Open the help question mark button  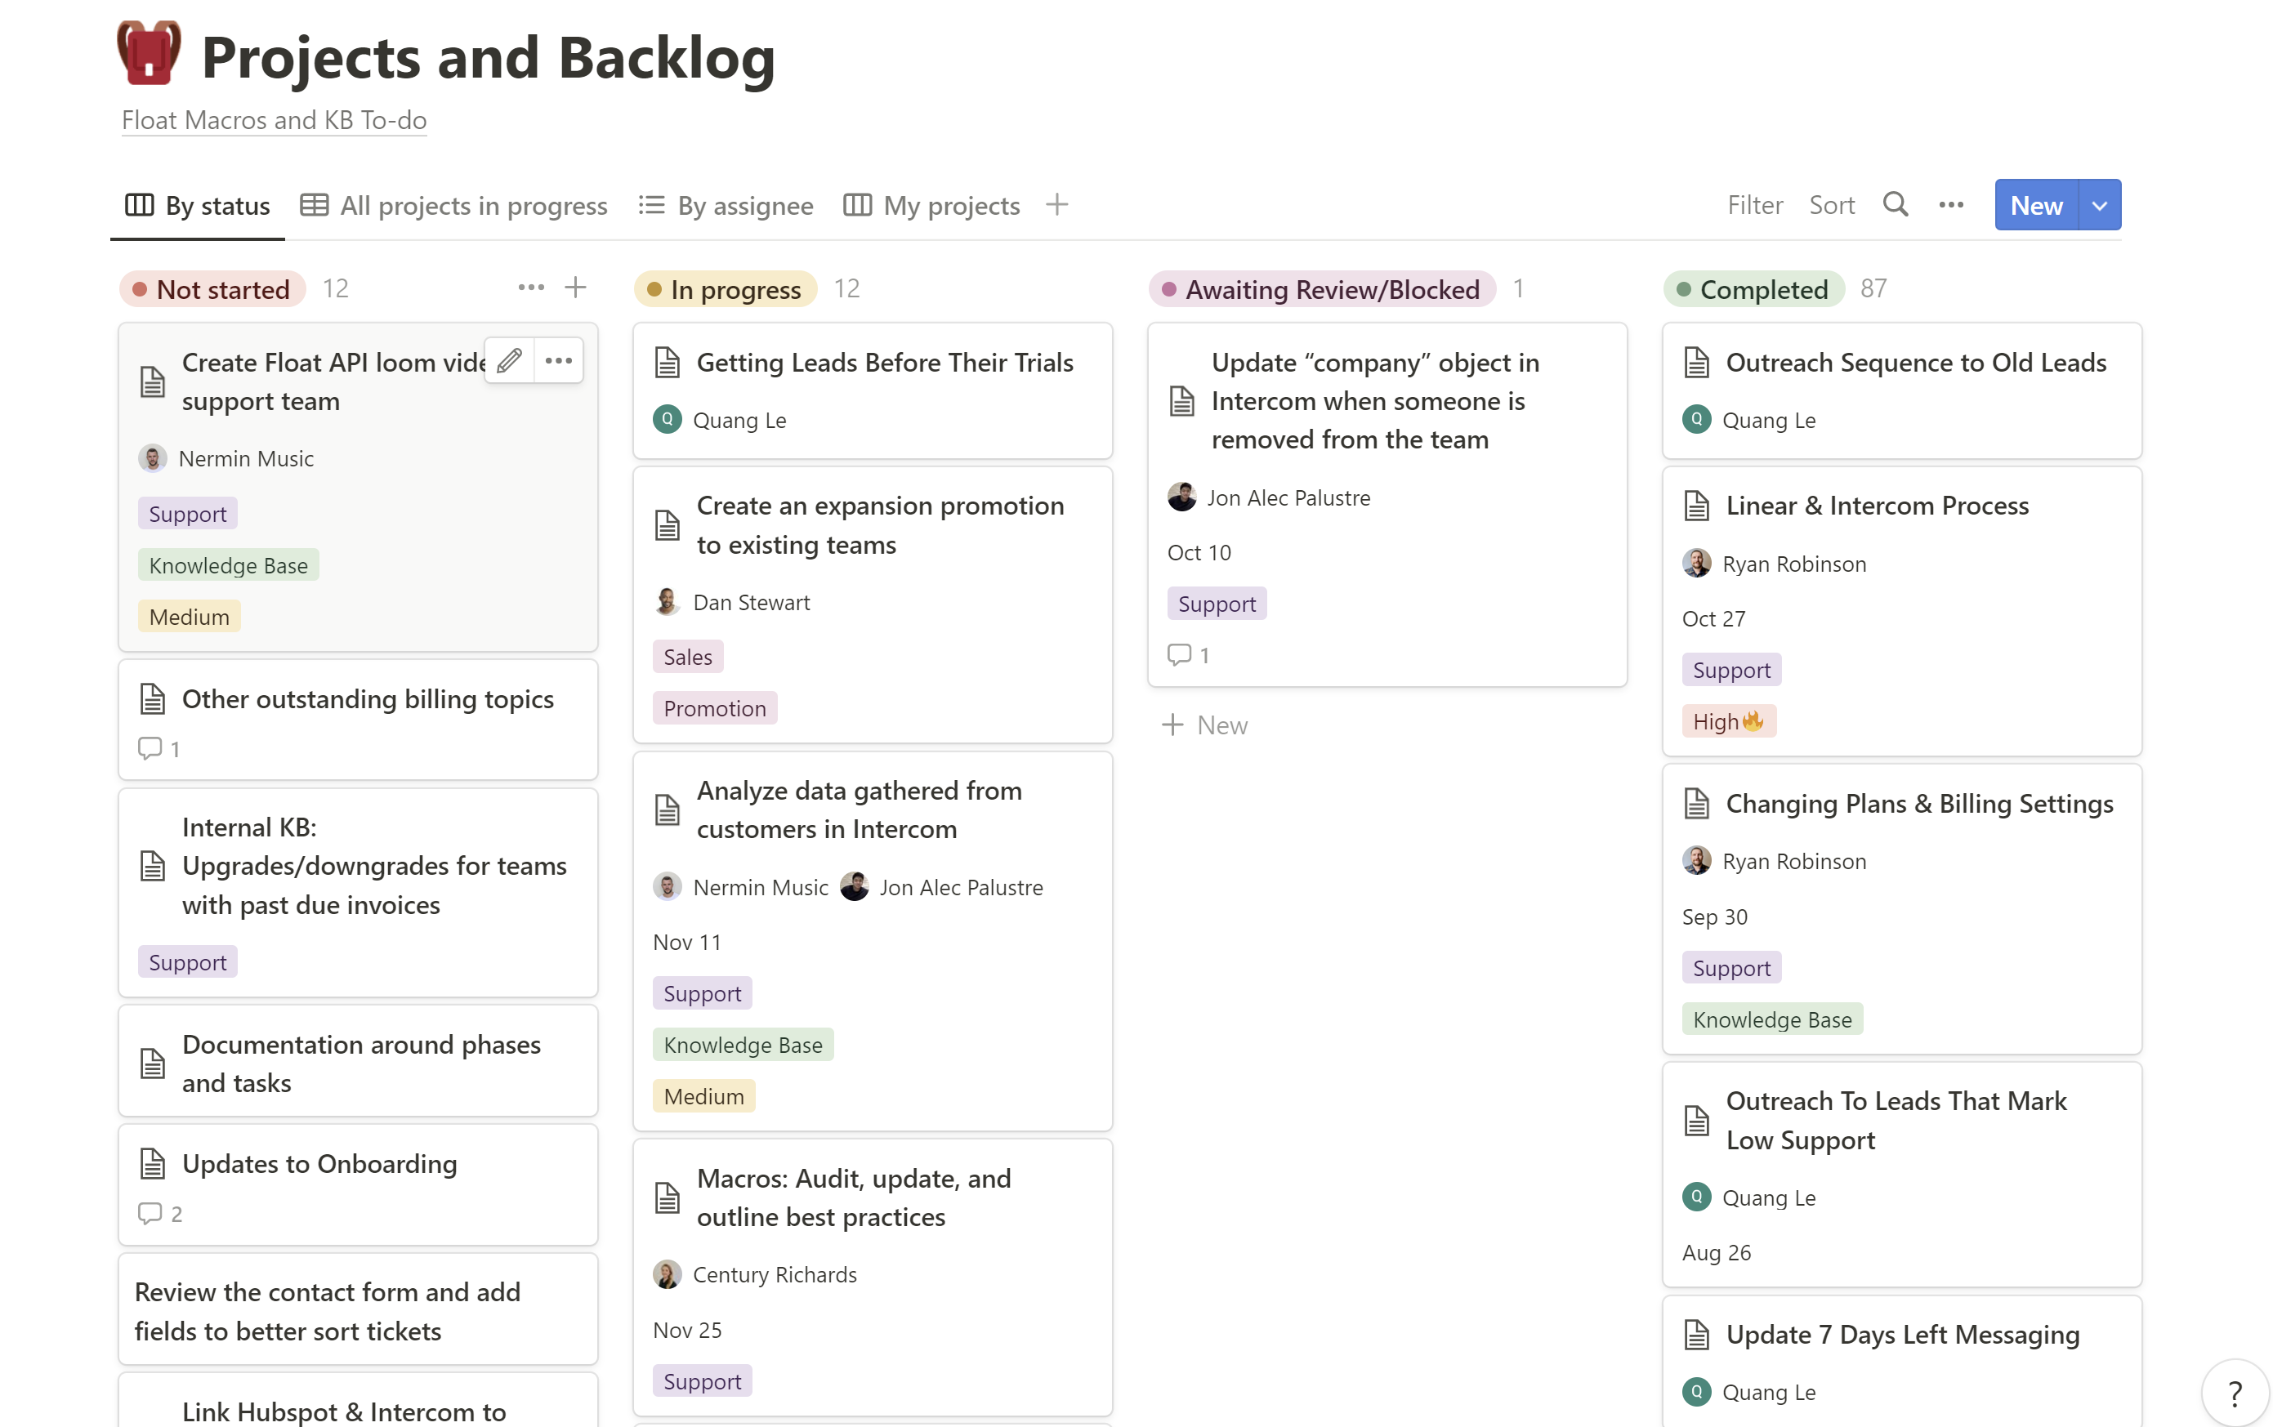2235,1393
